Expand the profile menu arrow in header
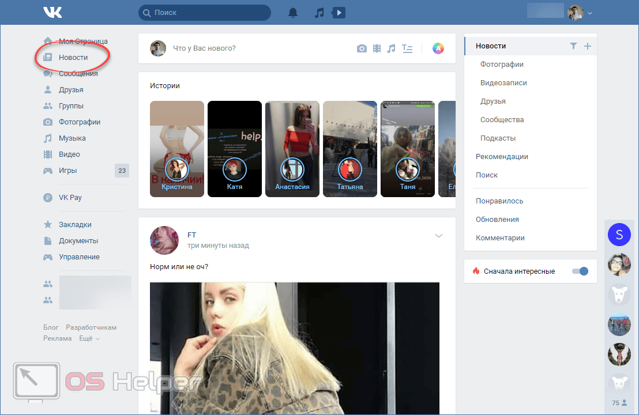639x415 pixels. point(590,13)
